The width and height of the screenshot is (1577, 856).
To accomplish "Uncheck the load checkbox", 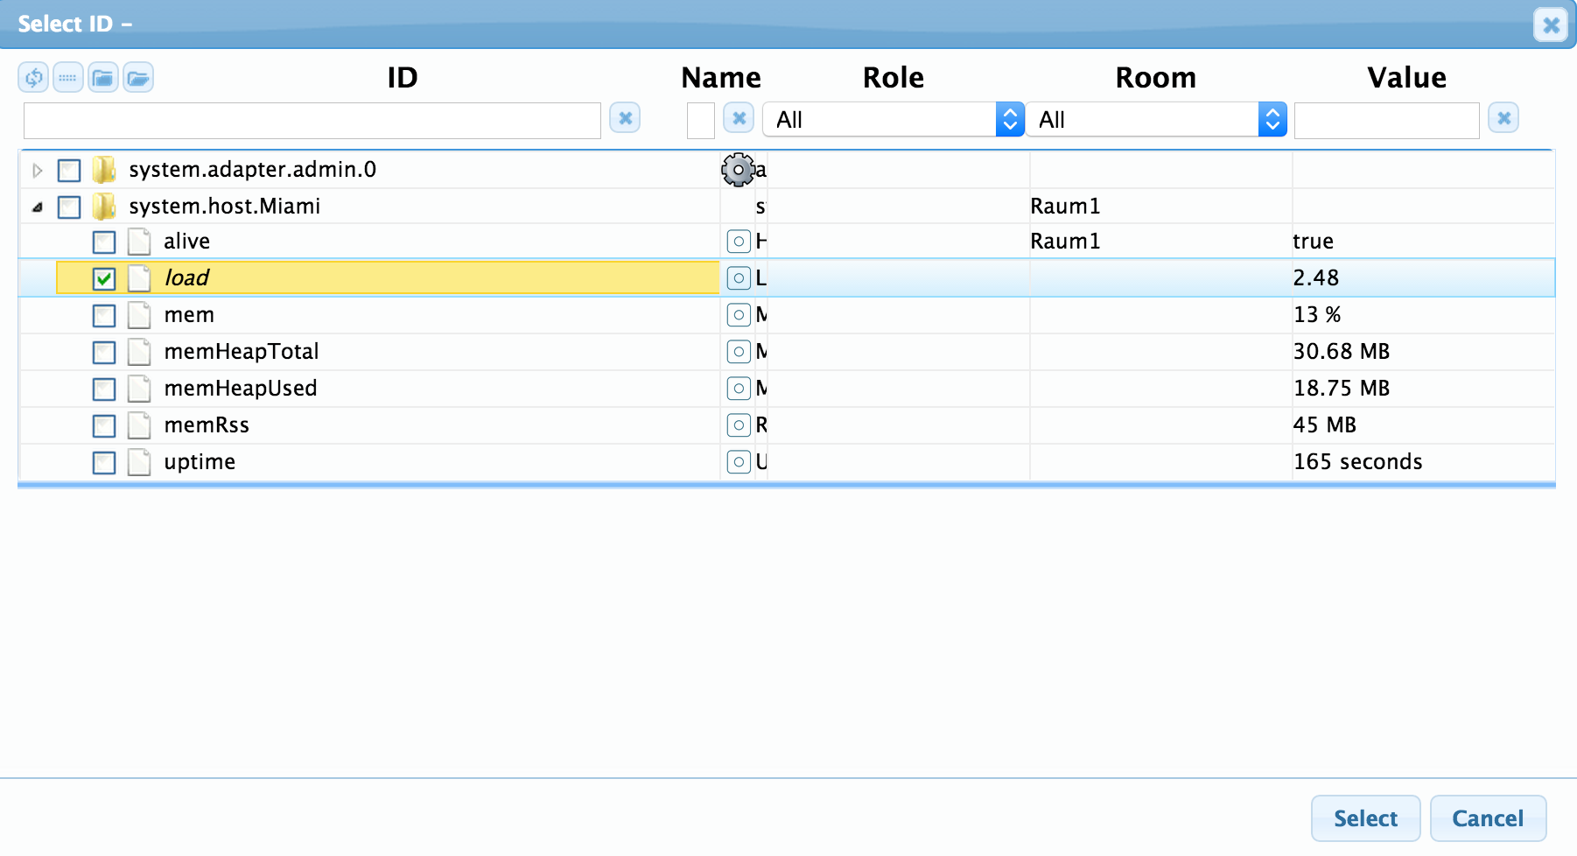I will point(104,278).
